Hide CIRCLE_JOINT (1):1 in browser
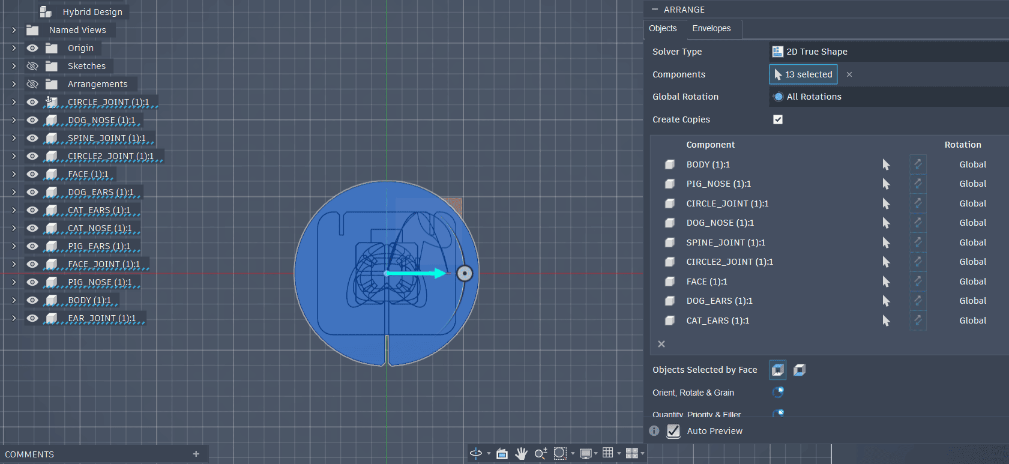The image size is (1009, 464). (x=32, y=102)
